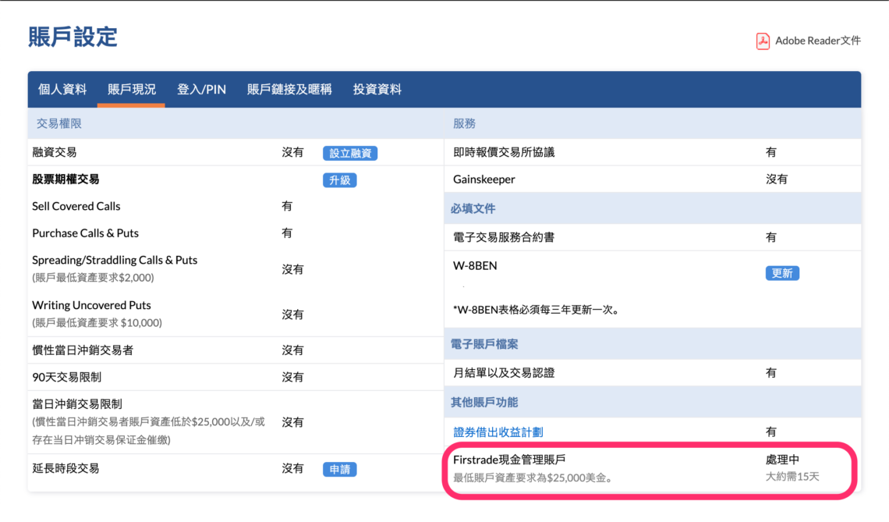This screenshot has height=522, width=889.
Task: Click the 賬戶設定 page heading
Action: [72, 37]
